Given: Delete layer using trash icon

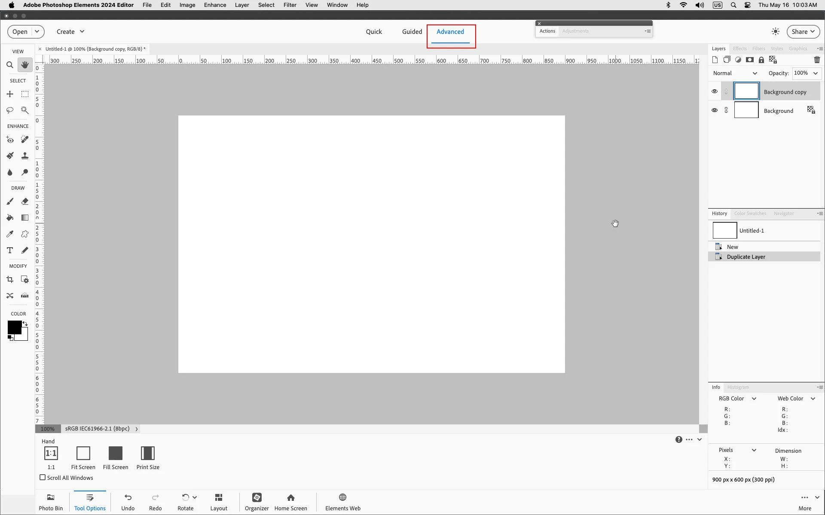Looking at the screenshot, I should (817, 60).
